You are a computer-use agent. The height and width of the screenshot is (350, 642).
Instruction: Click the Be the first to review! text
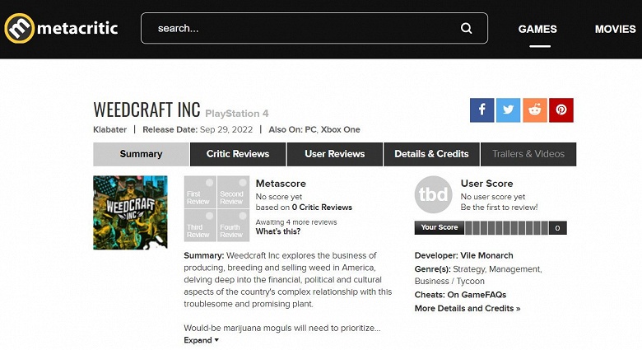[x=499, y=208]
